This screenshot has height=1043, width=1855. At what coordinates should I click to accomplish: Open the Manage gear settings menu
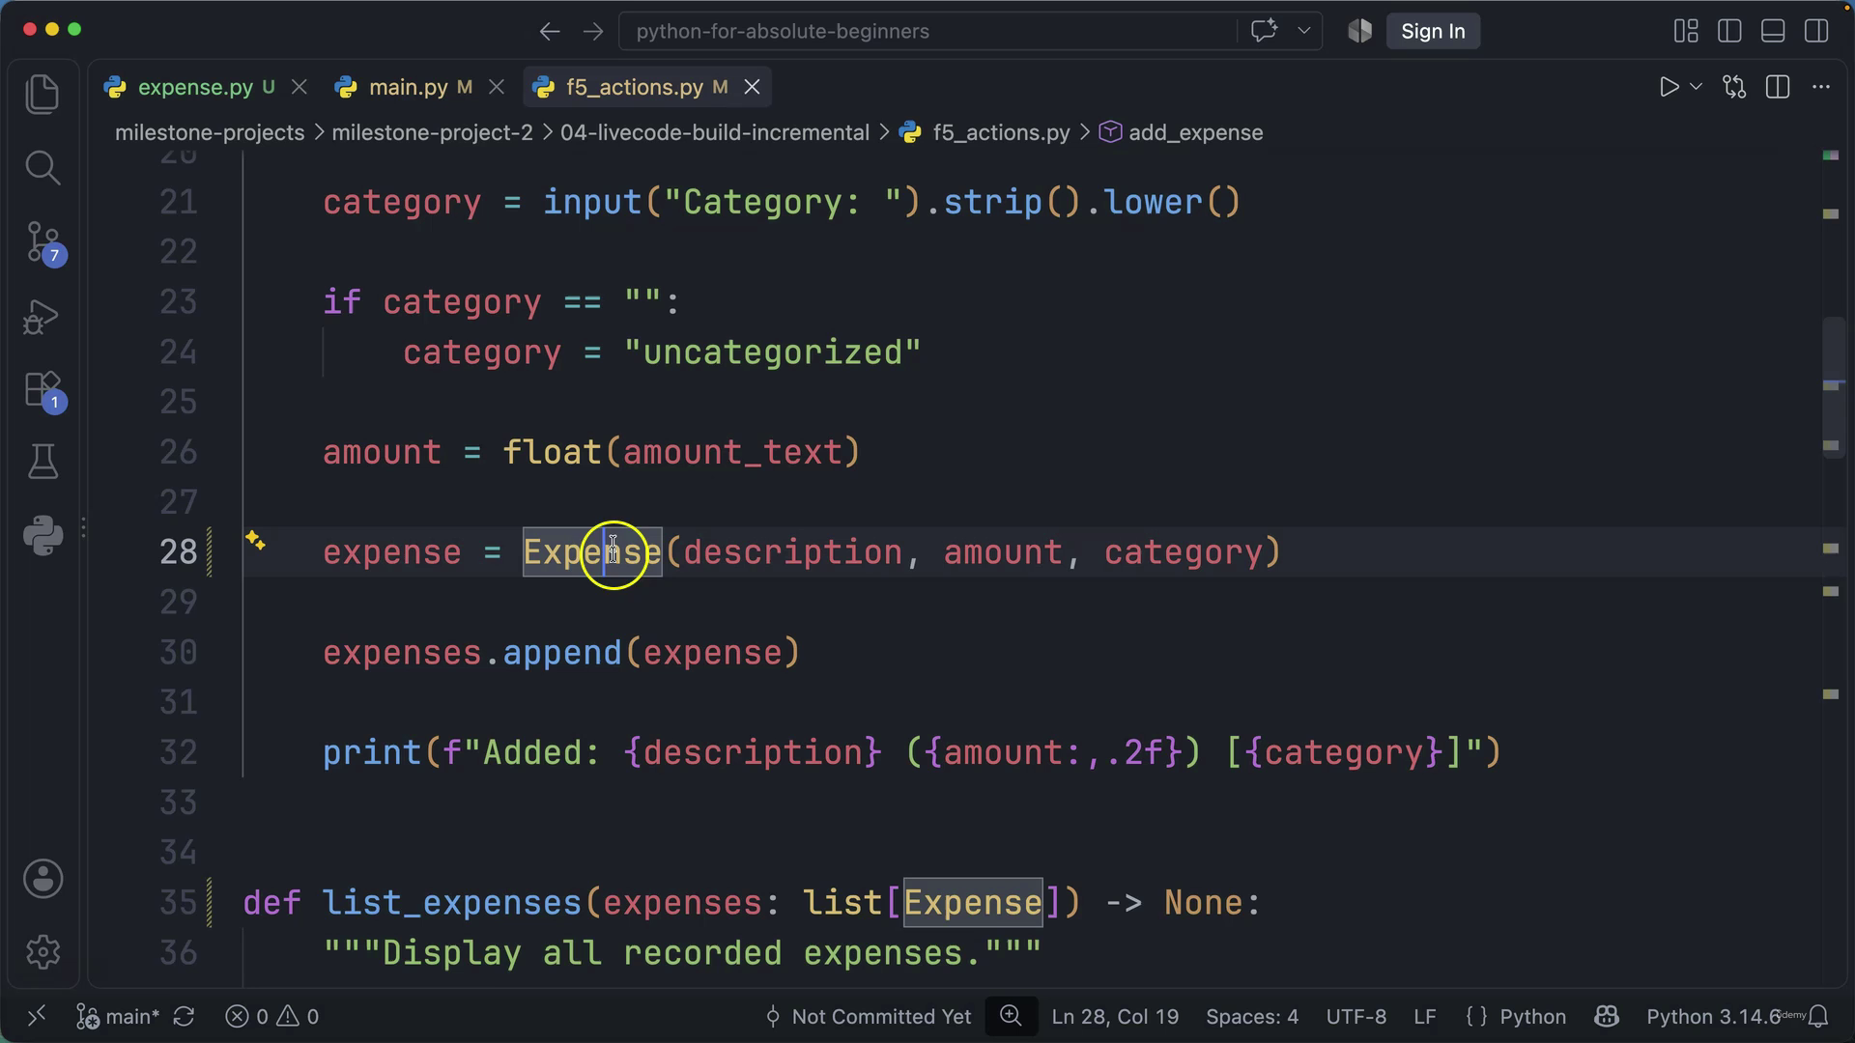43,952
